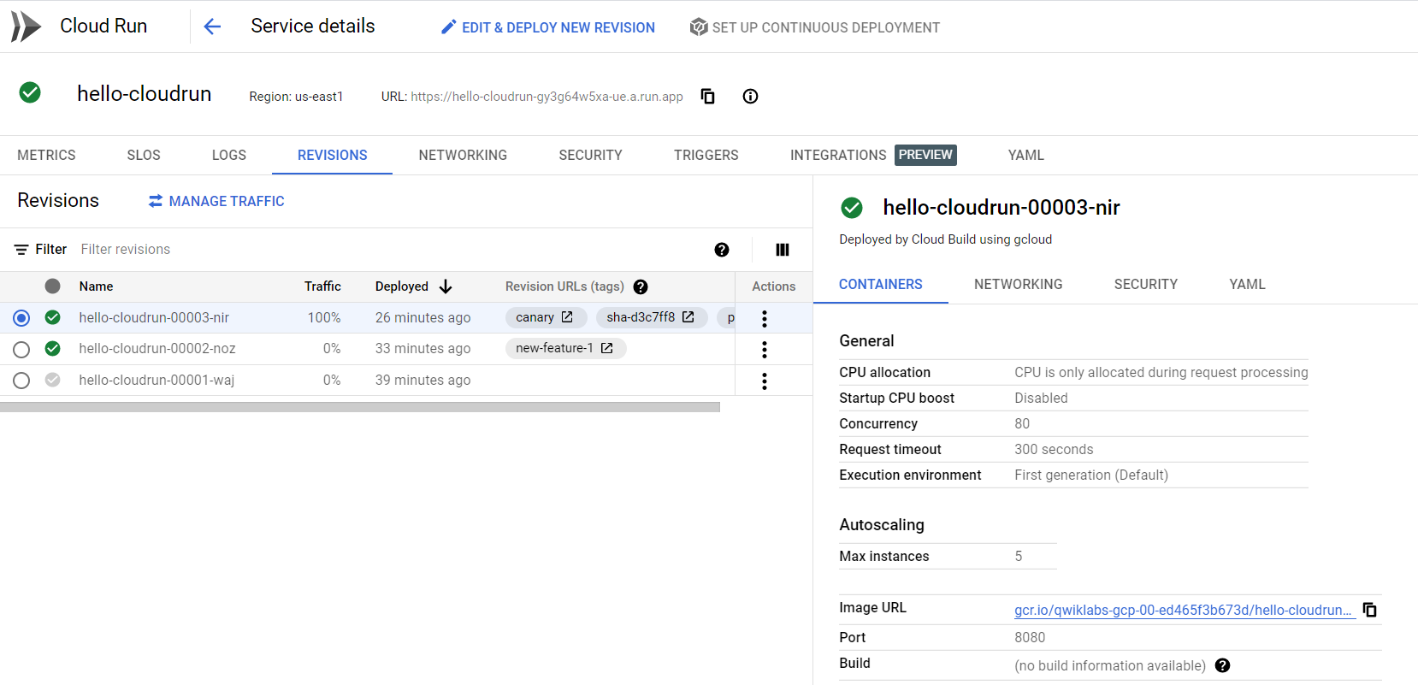1418x685 pixels.
Task: Click green status check for hello-cloudrun-00002-noz
Action: click(53, 348)
